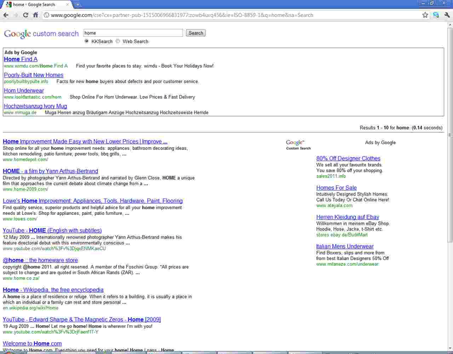Go to the browser home page

coord(36,15)
